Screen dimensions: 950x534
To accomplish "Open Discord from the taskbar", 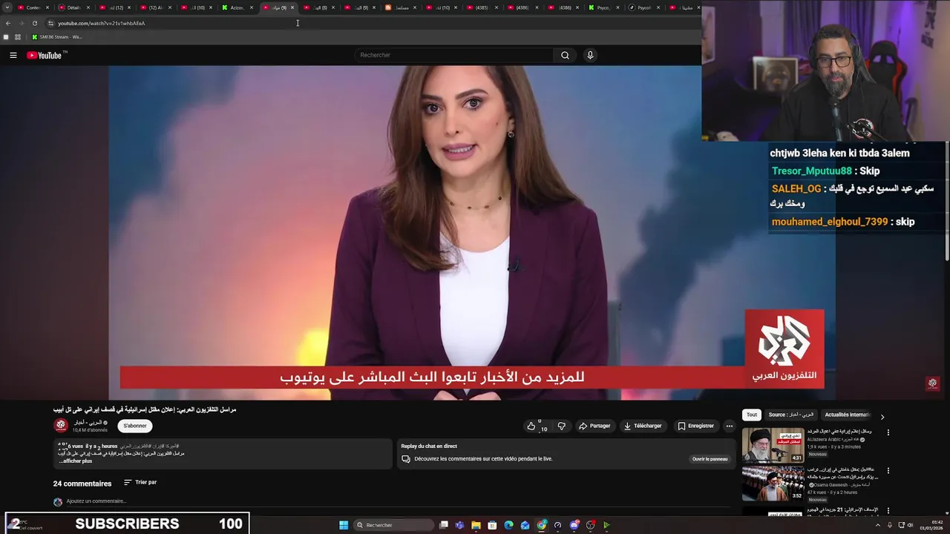I will click(x=574, y=525).
